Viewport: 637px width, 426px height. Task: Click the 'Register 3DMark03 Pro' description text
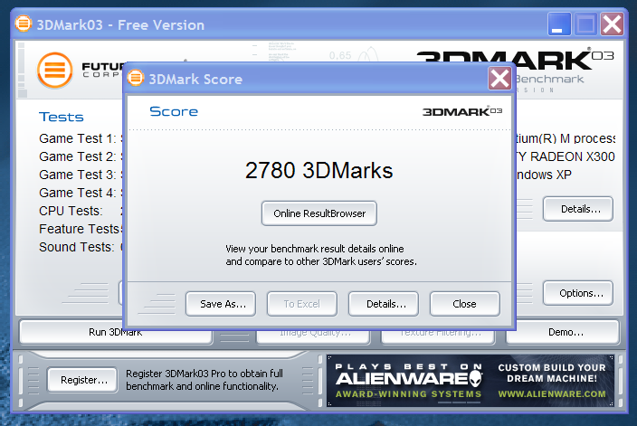[204, 380]
